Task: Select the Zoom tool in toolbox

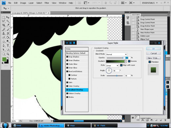Action: (8, 54)
